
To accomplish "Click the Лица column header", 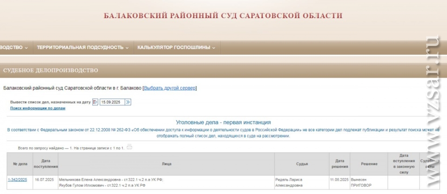I will coord(166,163).
